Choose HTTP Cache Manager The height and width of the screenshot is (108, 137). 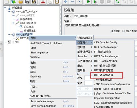[114, 56]
